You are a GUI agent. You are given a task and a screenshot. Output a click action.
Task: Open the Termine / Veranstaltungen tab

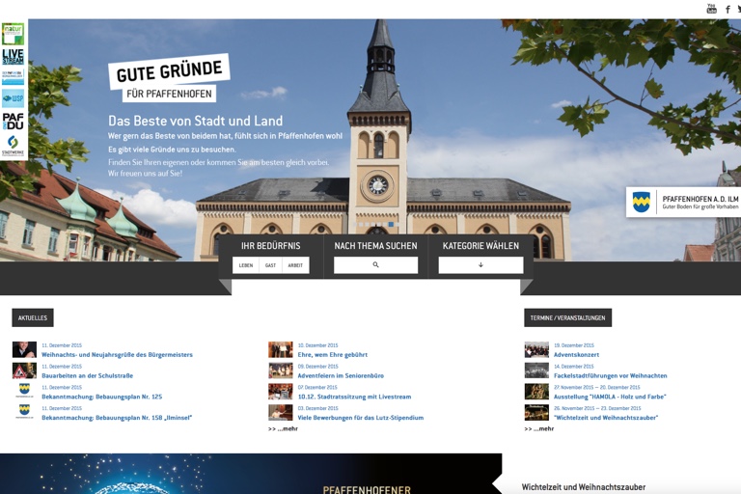pyautogui.click(x=567, y=317)
